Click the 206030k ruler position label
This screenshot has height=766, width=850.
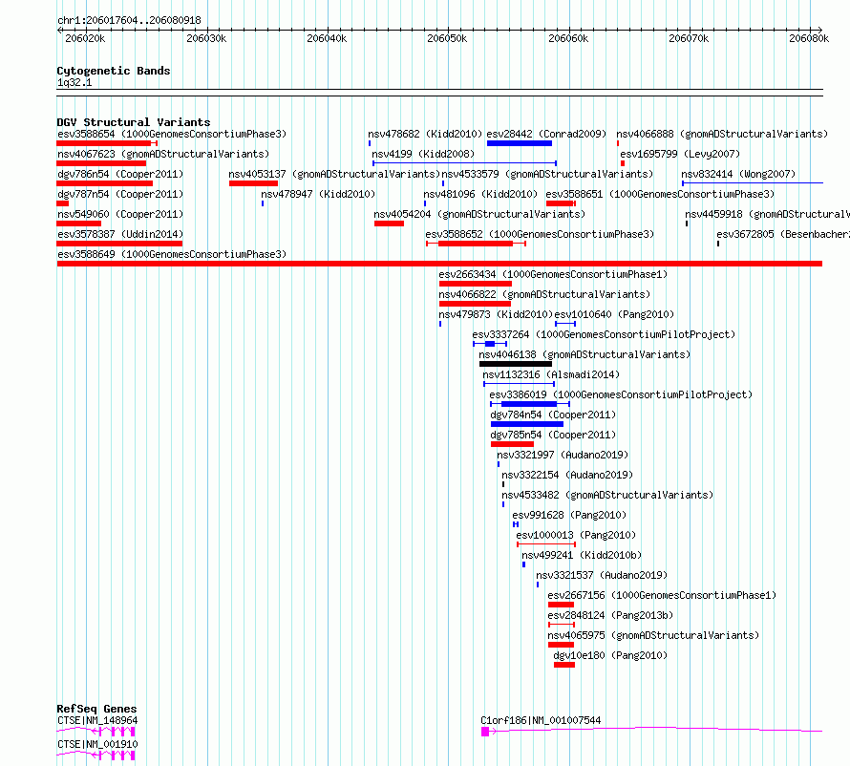(x=206, y=38)
